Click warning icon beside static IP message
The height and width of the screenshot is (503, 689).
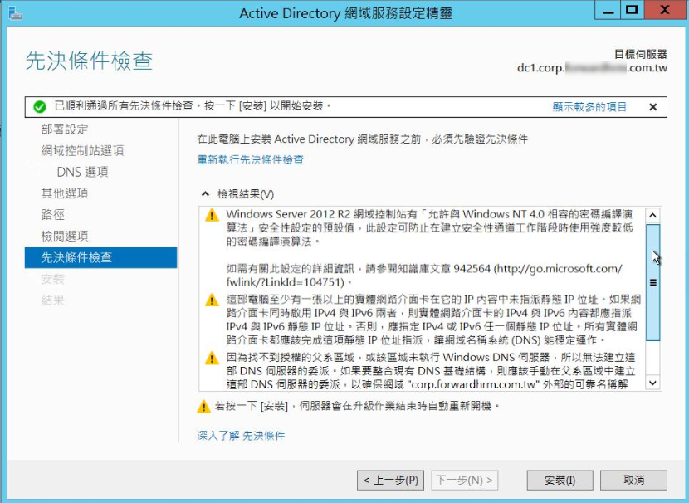(212, 300)
